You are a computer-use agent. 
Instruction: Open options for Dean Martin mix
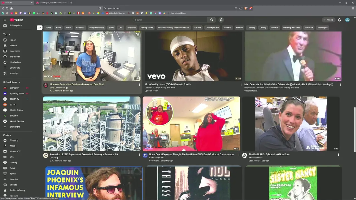(340, 84)
